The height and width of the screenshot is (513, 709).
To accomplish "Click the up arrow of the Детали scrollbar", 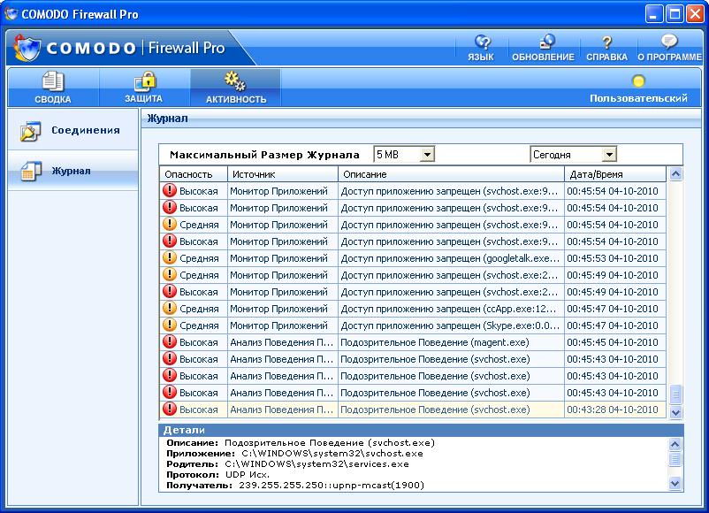I will (x=675, y=444).
